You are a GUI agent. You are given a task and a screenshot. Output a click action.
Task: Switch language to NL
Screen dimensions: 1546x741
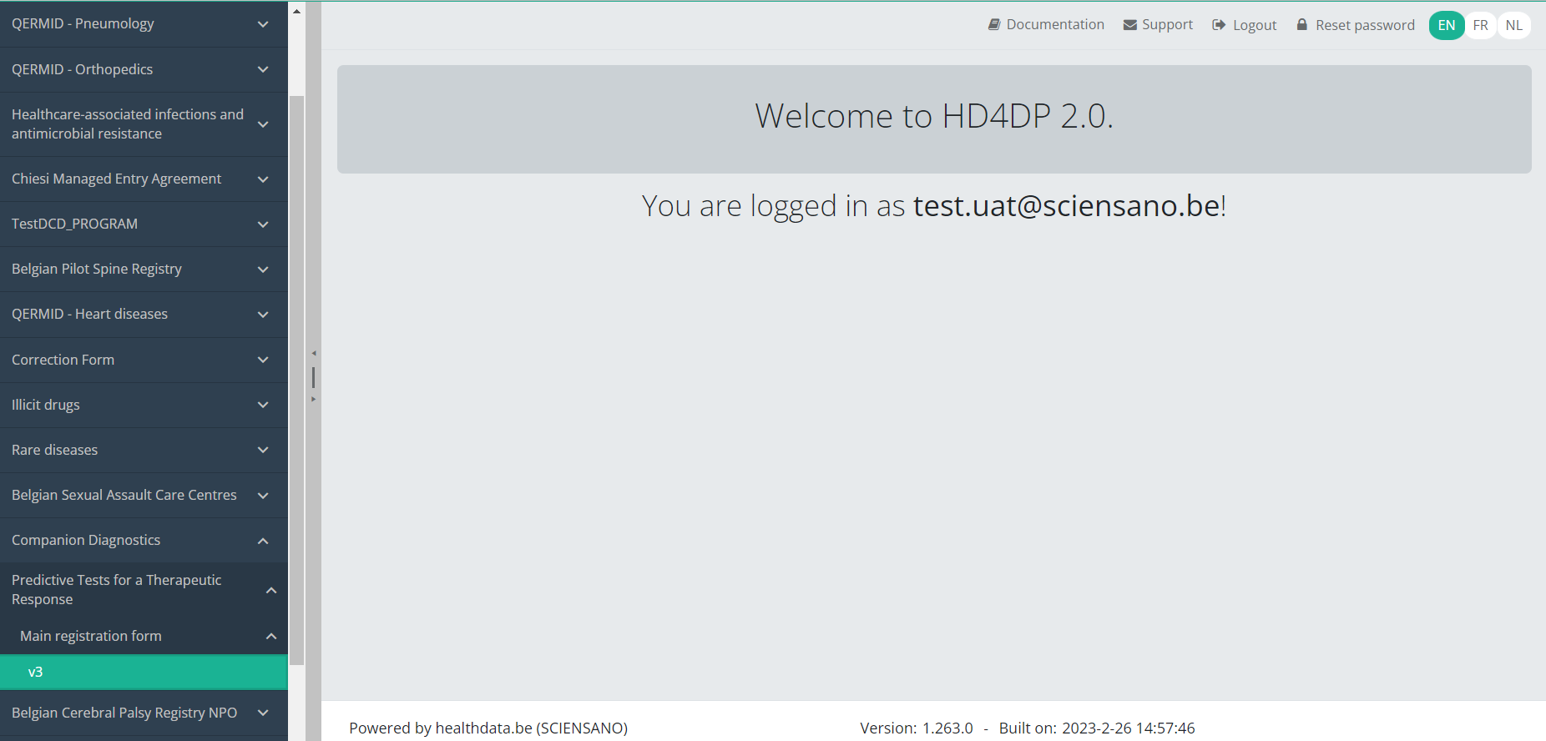1513,25
